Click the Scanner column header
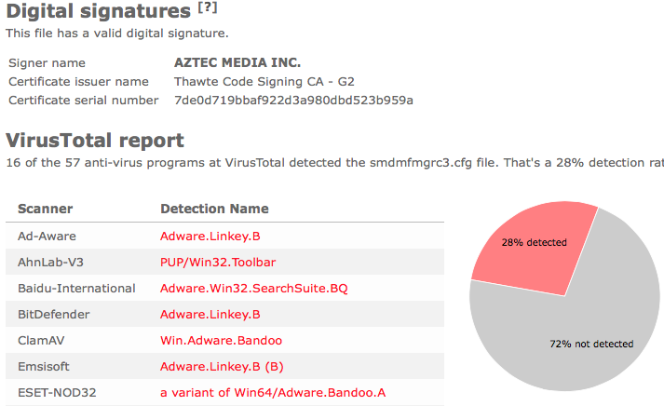Image resolution: width=664 pixels, height=406 pixels. tap(46, 209)
